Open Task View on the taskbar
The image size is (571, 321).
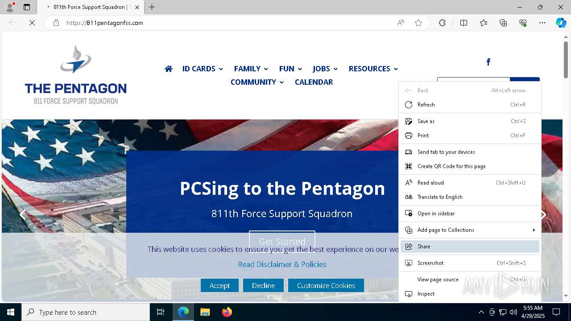coord(161,312)
